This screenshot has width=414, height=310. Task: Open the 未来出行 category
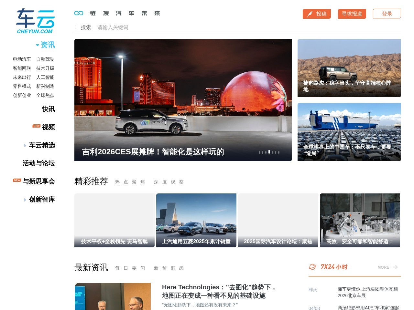pos(22,77)
